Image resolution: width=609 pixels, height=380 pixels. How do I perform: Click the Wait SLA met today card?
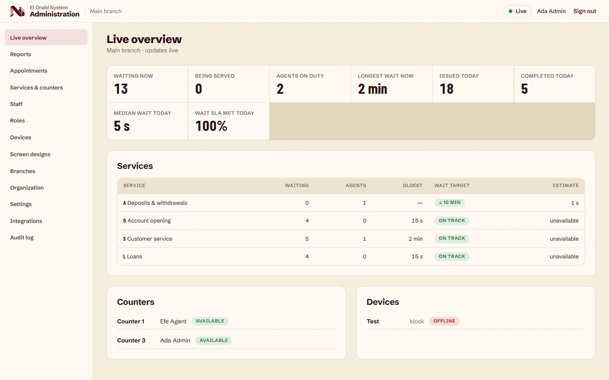point(229,121)
